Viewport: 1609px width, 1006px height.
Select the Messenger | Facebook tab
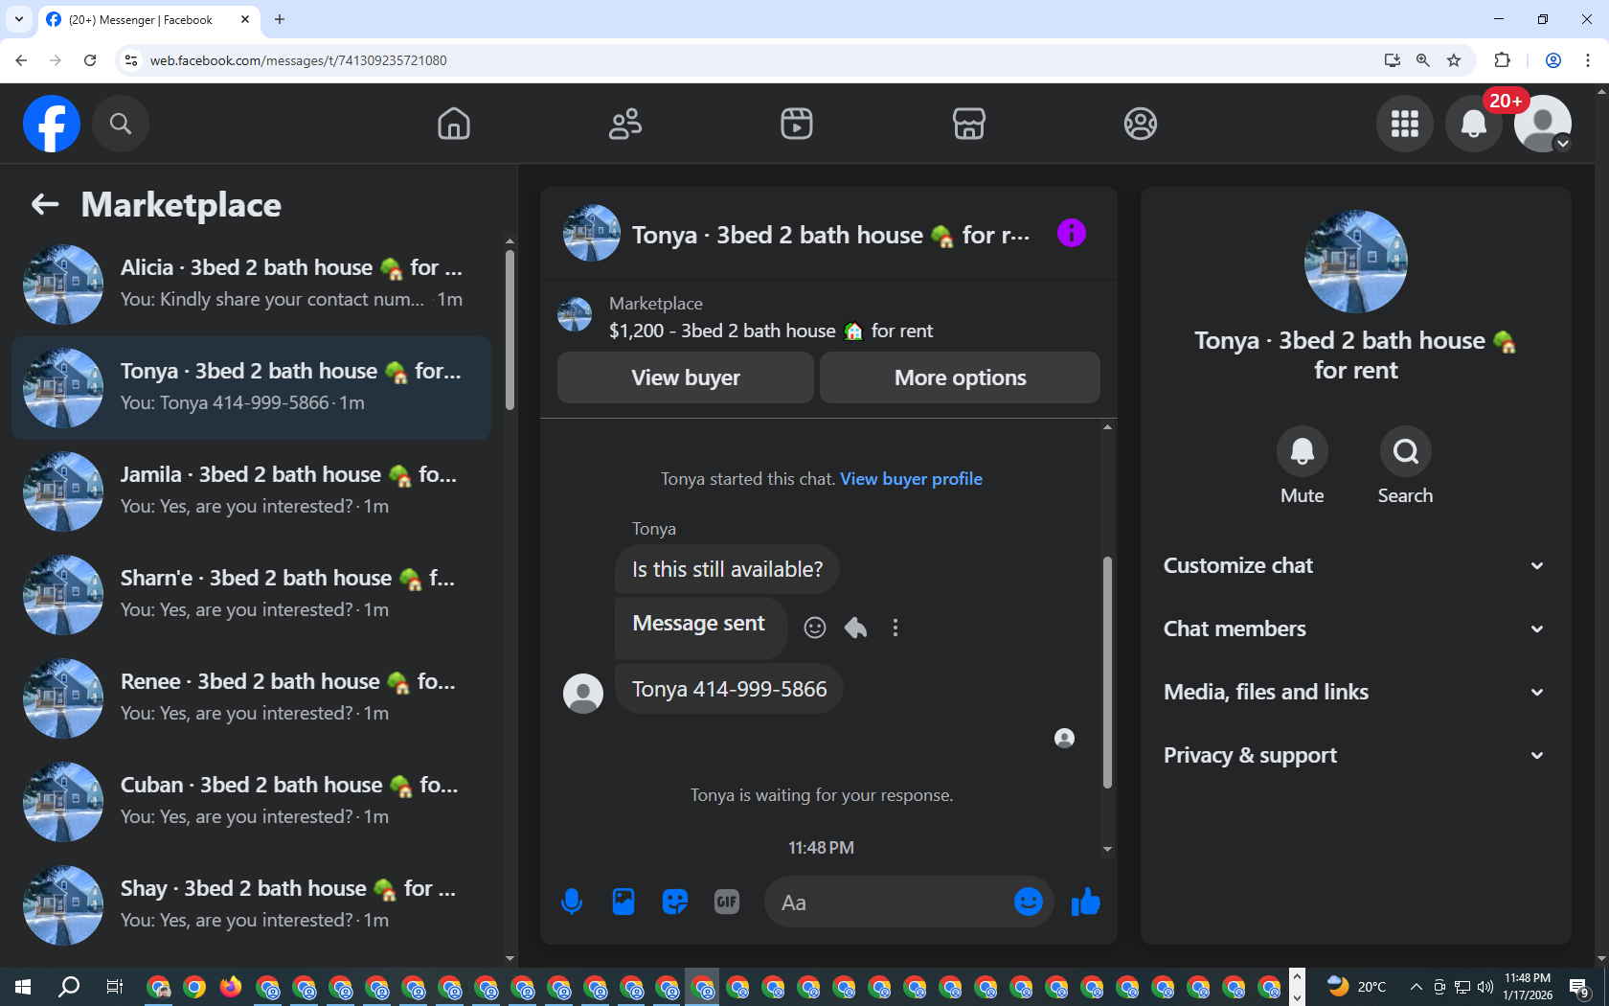(149, 19)
